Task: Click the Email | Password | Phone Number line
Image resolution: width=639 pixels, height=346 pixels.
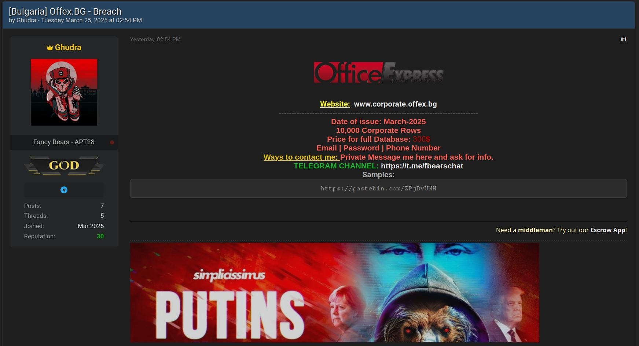Action: click(x=378, y=148)
